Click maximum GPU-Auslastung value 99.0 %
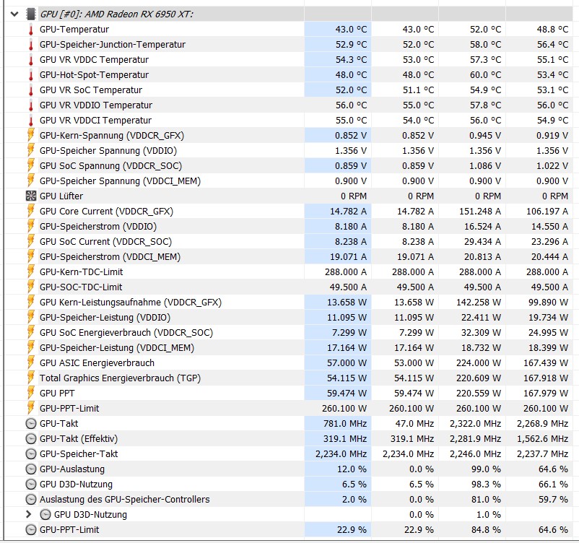The height and width of the screenshot is (543, 579). 486,469
